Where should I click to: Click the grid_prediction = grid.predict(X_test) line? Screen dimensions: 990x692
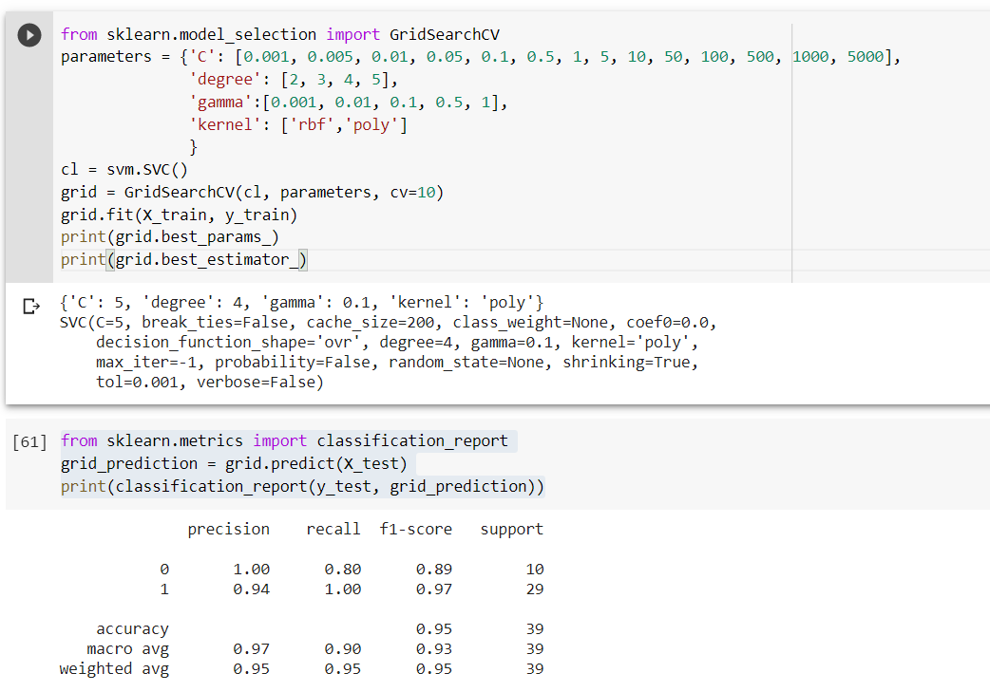click(235, 463)
